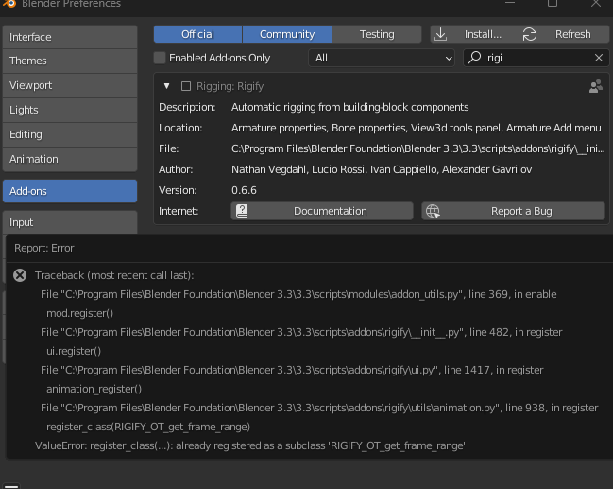Open the Animation preferences tab
The width and height of the screenshot is (613, 489).
[70, 159]
